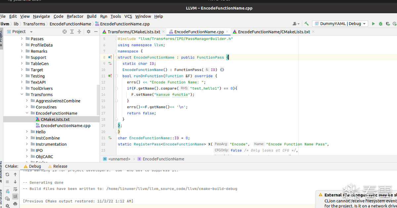Open the Navigate menu
The width and height of the screenshot is (397, 208).
(41, 16)
